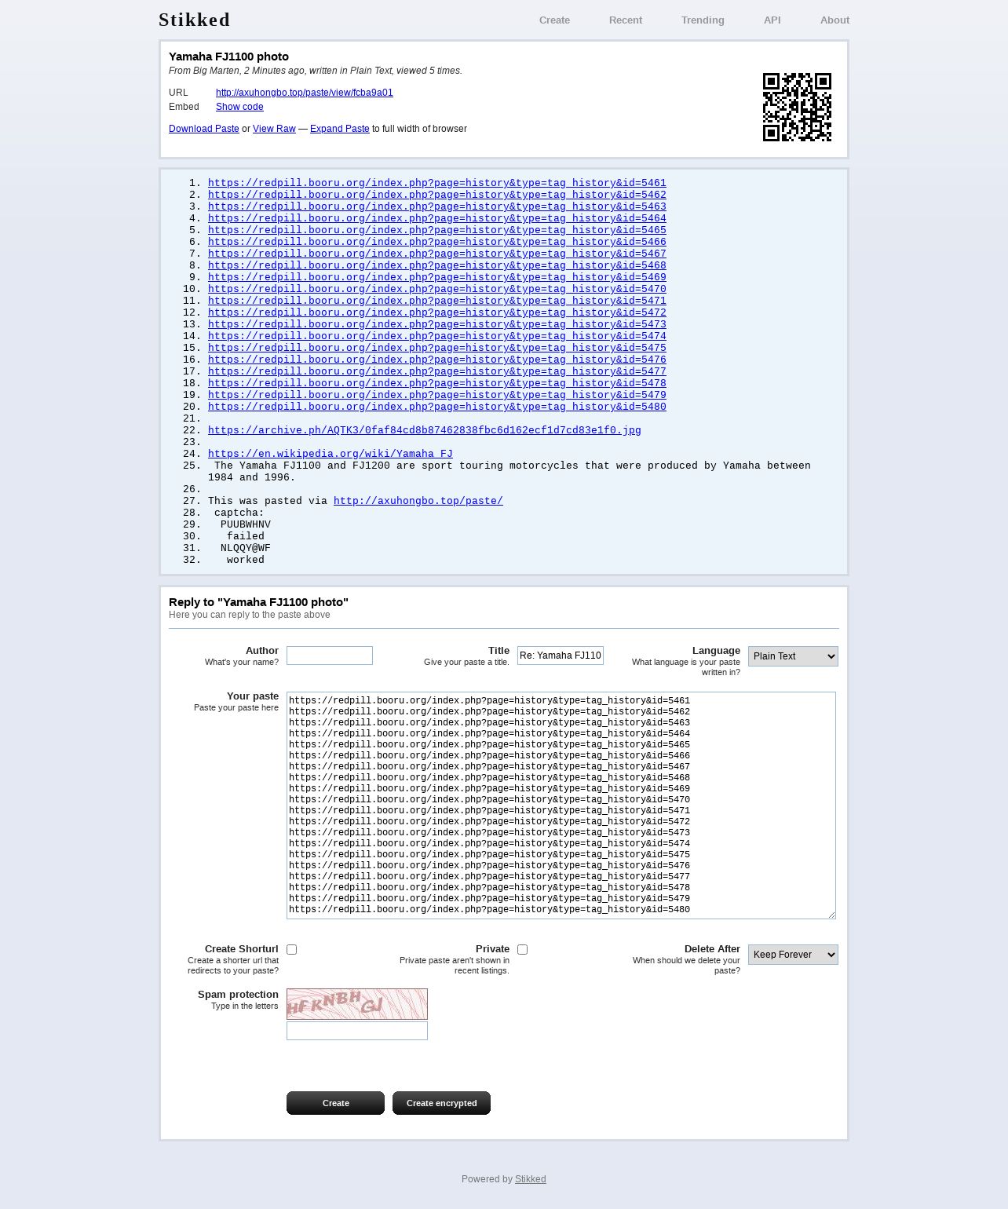Viewport: 1008px width, 1209px height.
Task: Click the Title field with Re: Yamaha FJ110
Action: click(x=561, y=656)
